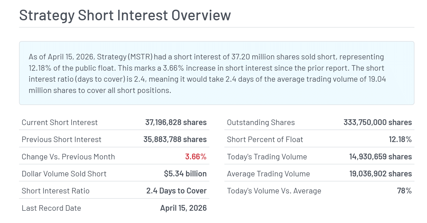Click the 'April 15, 2026' table value

pos(184,208)
